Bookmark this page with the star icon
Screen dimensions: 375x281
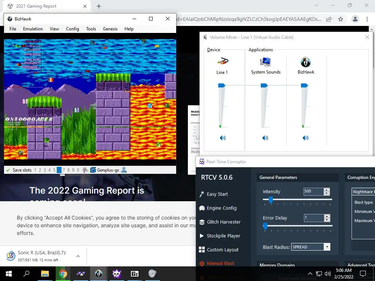(x=341, y=19)
